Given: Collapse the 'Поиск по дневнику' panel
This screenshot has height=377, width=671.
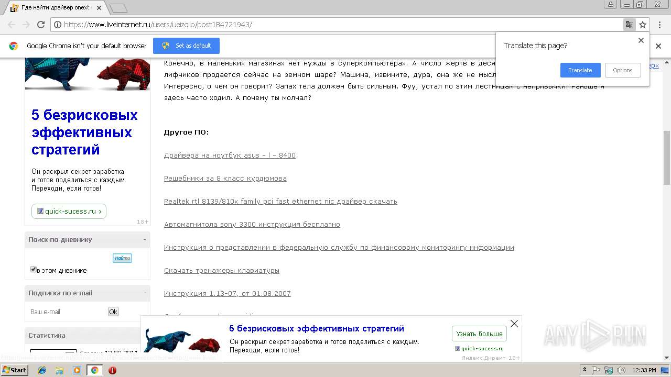Looking at the screenshot, I should click(145, 239).
